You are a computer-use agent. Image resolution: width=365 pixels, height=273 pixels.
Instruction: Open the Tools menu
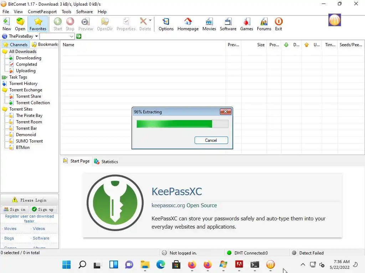tap(66, 12)
